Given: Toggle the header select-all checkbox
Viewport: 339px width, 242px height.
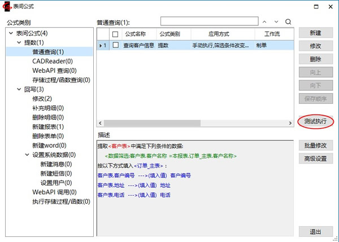Looking at the screenshot, I should (115, 34).
